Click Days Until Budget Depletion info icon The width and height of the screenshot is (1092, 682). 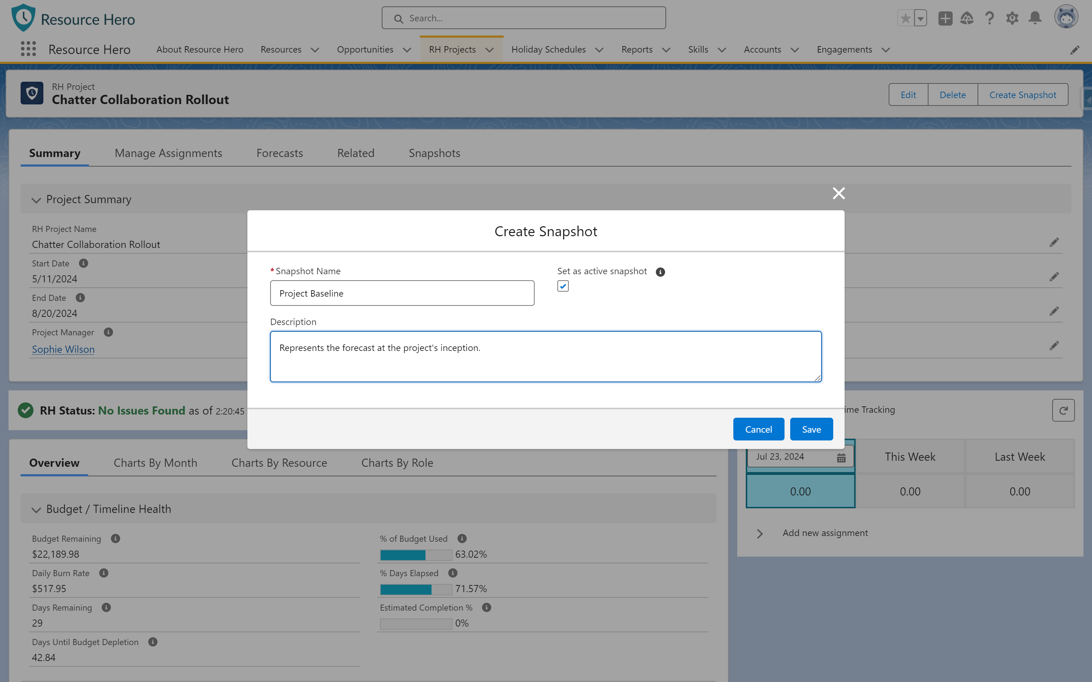153,642
